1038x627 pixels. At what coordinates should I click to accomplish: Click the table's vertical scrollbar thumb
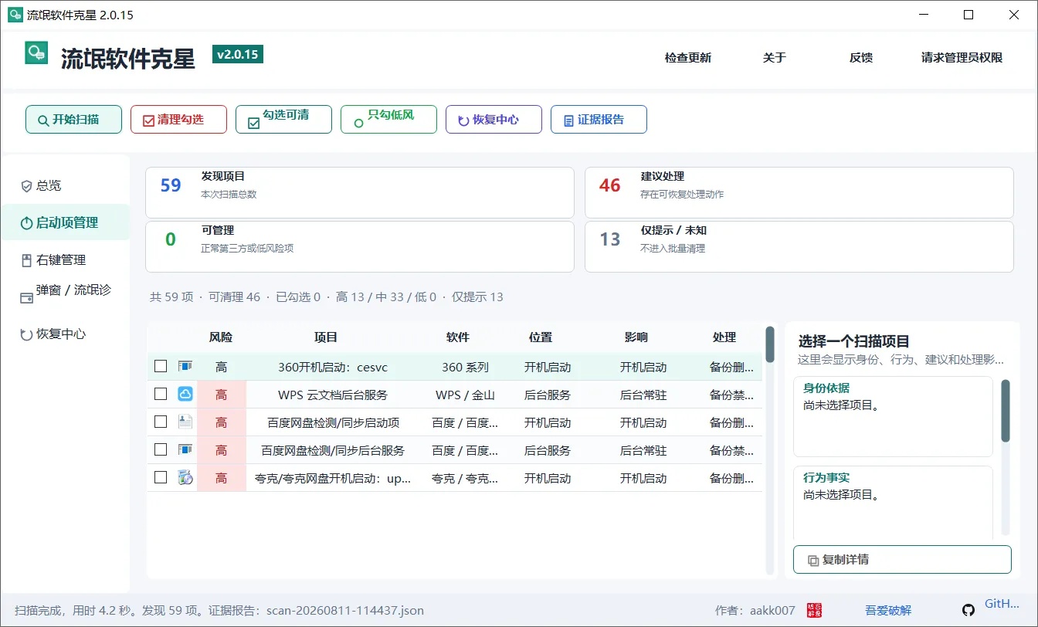click(x=770, y=344)
